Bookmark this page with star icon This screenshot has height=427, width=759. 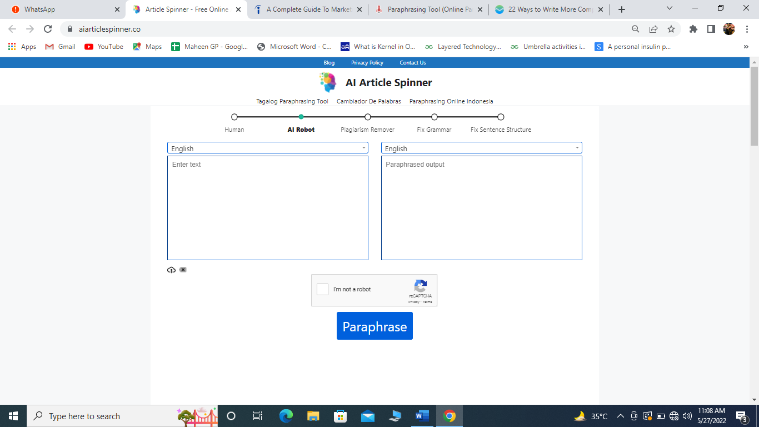pyautogui.click(x=671, y=29)
